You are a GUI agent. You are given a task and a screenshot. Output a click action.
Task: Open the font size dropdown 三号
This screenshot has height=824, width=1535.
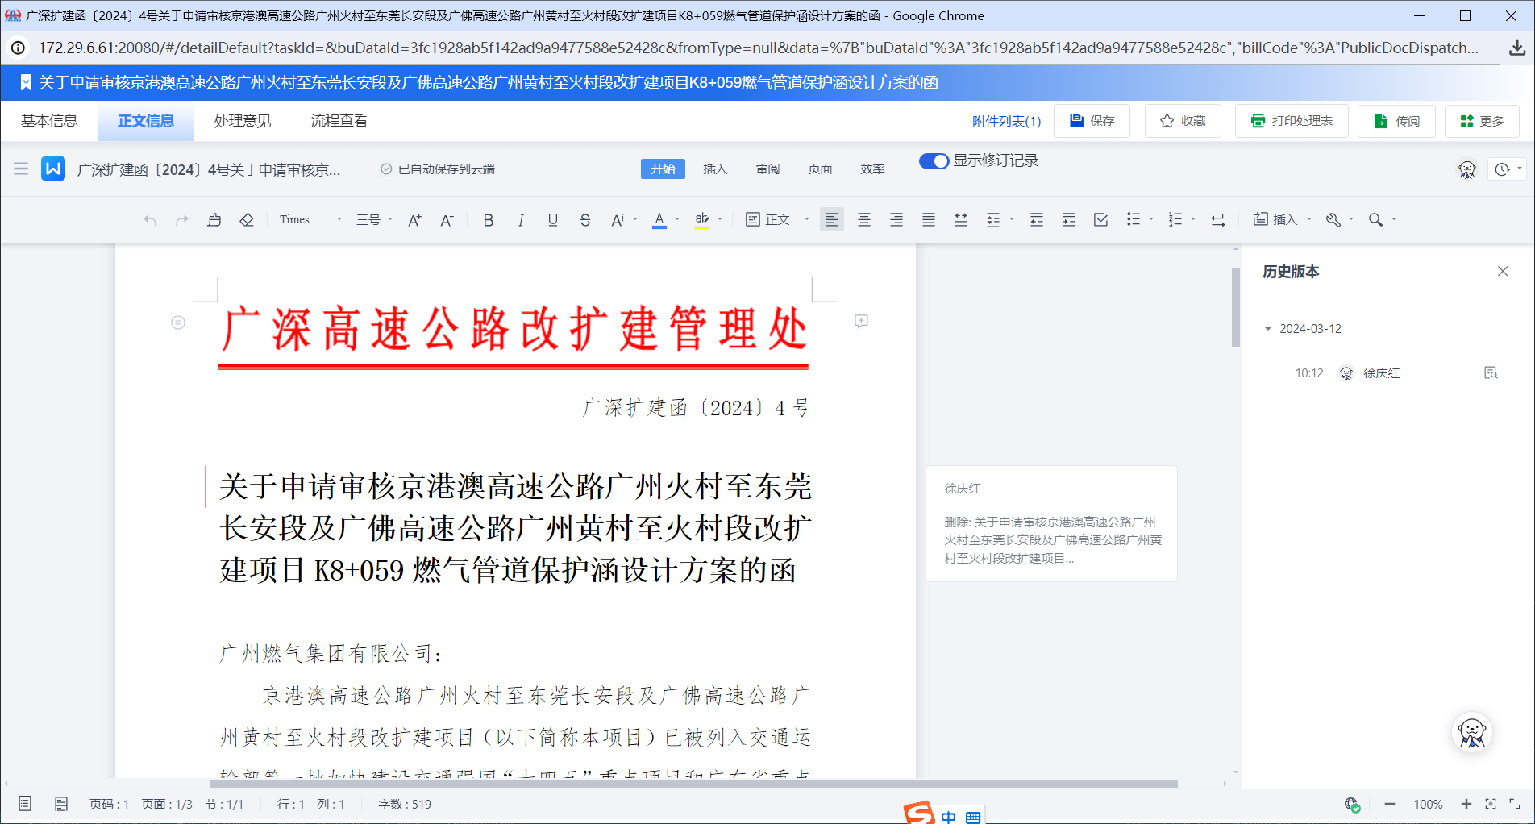[x=375, y=220]
